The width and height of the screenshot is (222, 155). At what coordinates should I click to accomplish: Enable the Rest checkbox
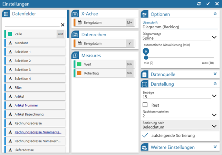(145, 105)
